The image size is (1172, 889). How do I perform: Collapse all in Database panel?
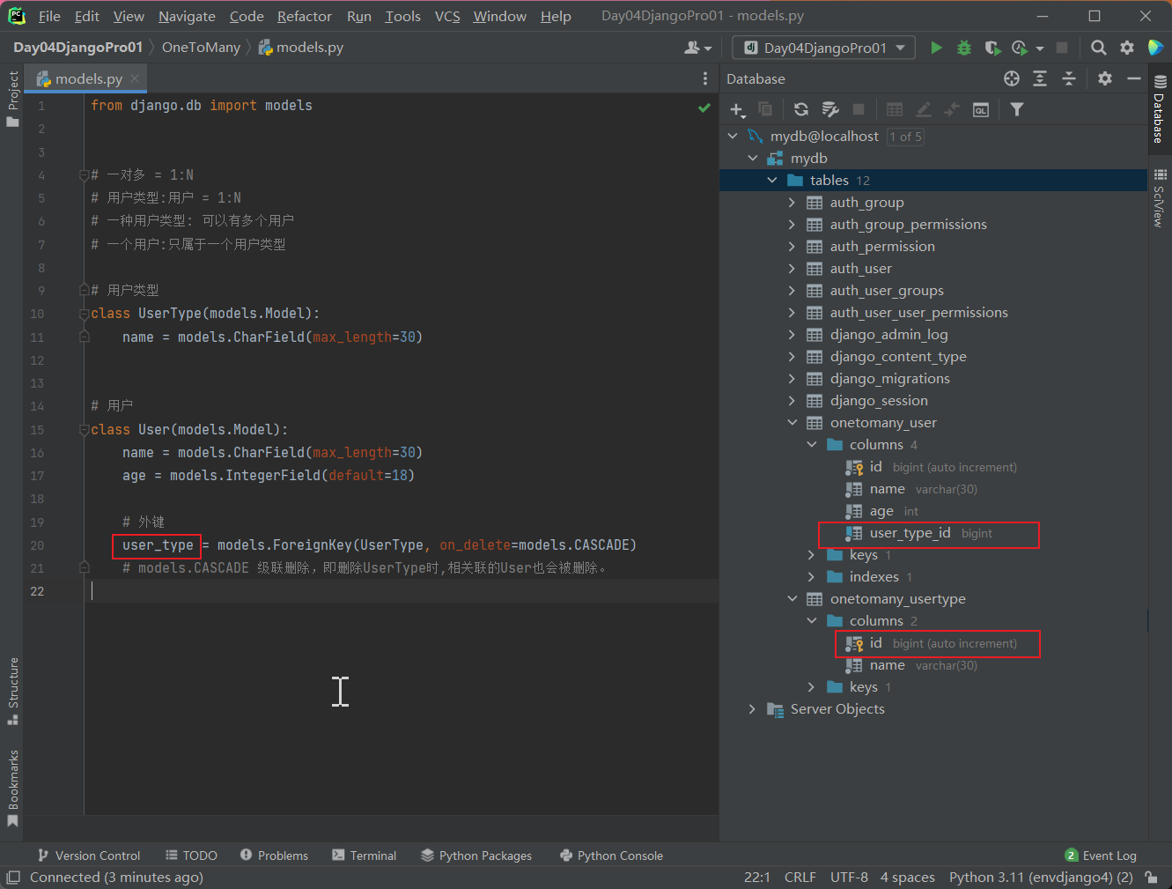(1069, 78)
